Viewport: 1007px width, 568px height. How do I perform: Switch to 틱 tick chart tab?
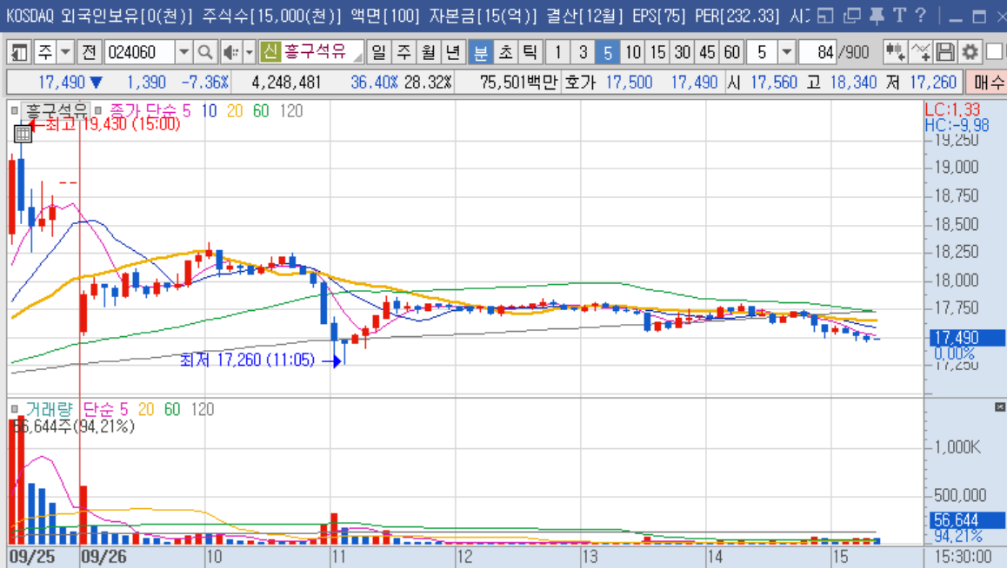[x=530, y=52]
